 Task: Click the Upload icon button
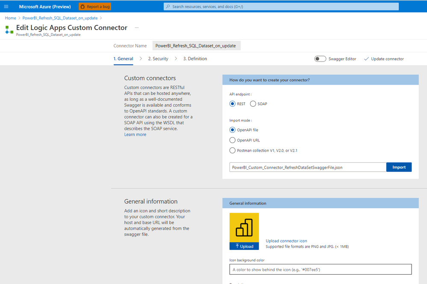pyautogui.click(x=244, y=246)
